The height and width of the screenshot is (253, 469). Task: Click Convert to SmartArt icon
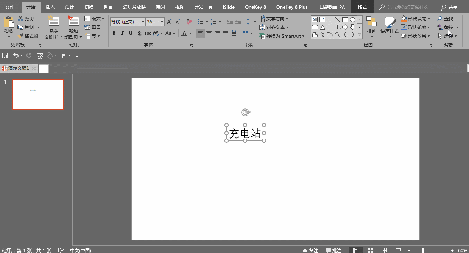pos(262,36)
